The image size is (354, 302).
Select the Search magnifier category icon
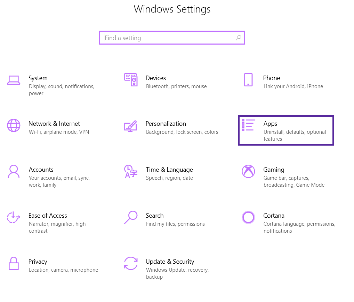point(131,217)
